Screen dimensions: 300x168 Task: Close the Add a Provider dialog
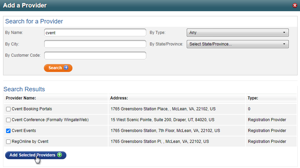[x=295, y=6]
